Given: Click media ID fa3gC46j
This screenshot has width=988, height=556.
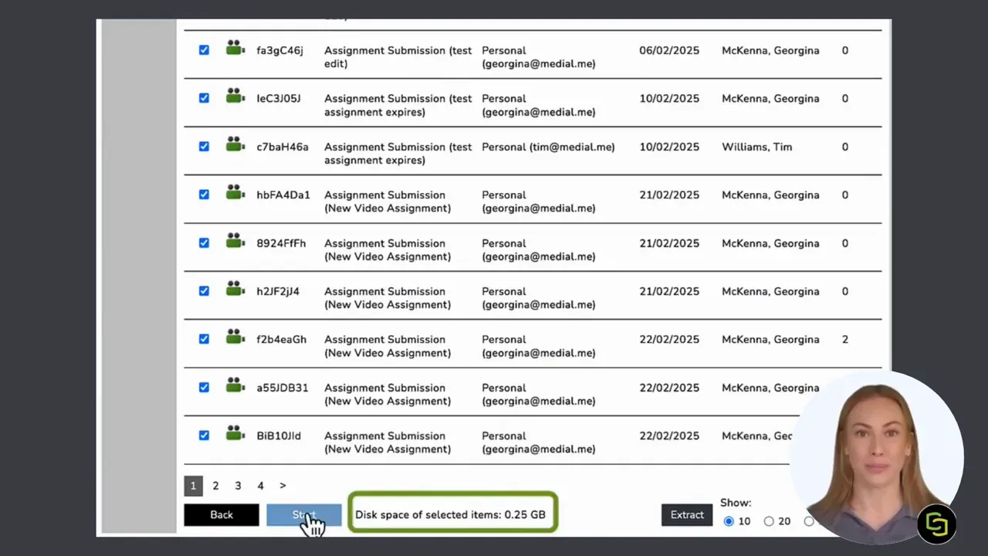Looking at the screenshot, I should click(x=280, y=51).
